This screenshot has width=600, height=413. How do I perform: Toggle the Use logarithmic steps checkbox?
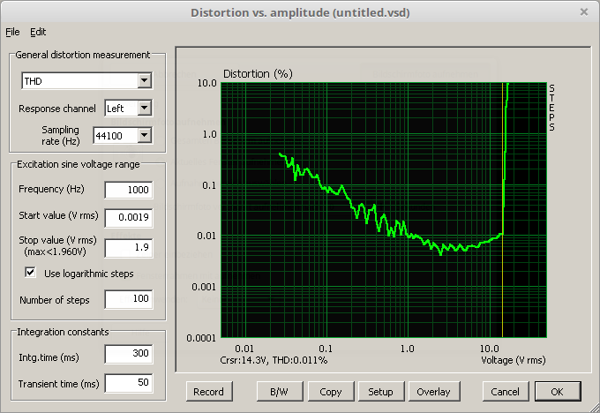pyautogui.click(x=31, y=274)
